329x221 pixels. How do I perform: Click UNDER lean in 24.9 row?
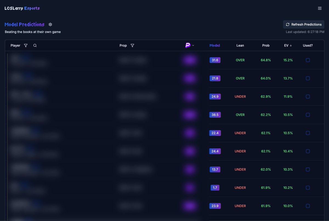[240, 96]
